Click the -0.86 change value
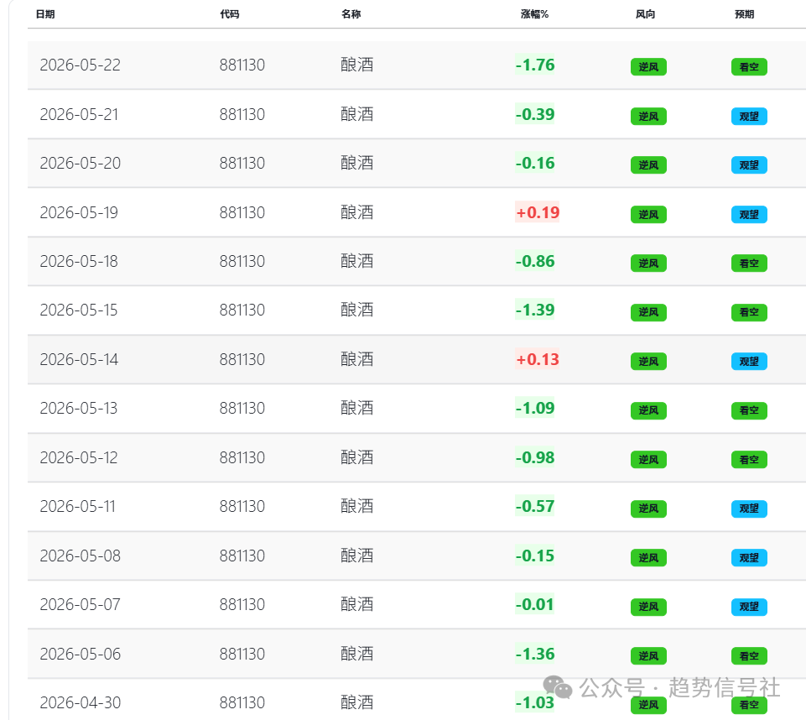Screen dimensions: 806x720 point(535,261)
